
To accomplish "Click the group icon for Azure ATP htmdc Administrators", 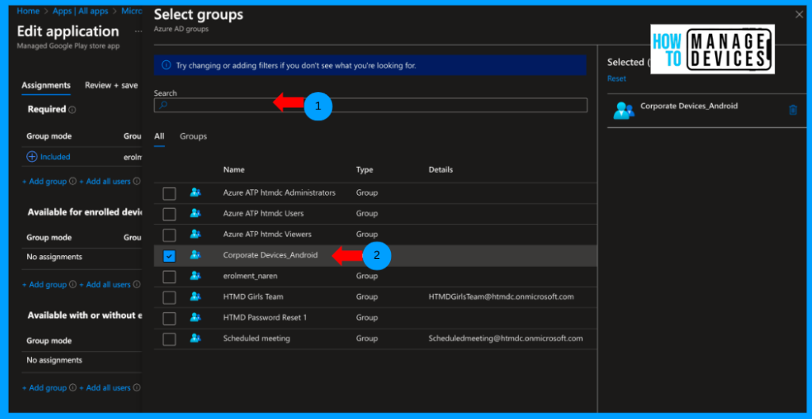I will pyautogui.click(x=195, y=192).
